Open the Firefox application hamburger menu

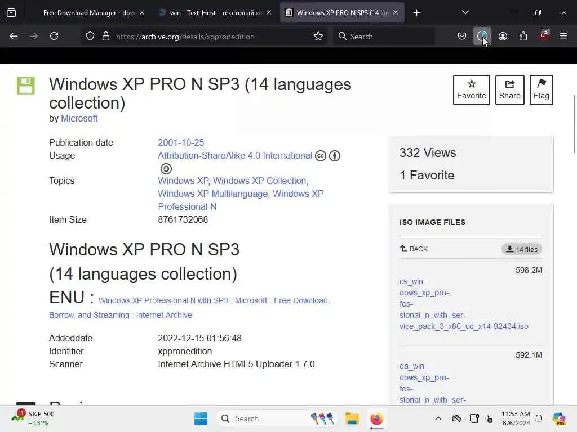563,36
